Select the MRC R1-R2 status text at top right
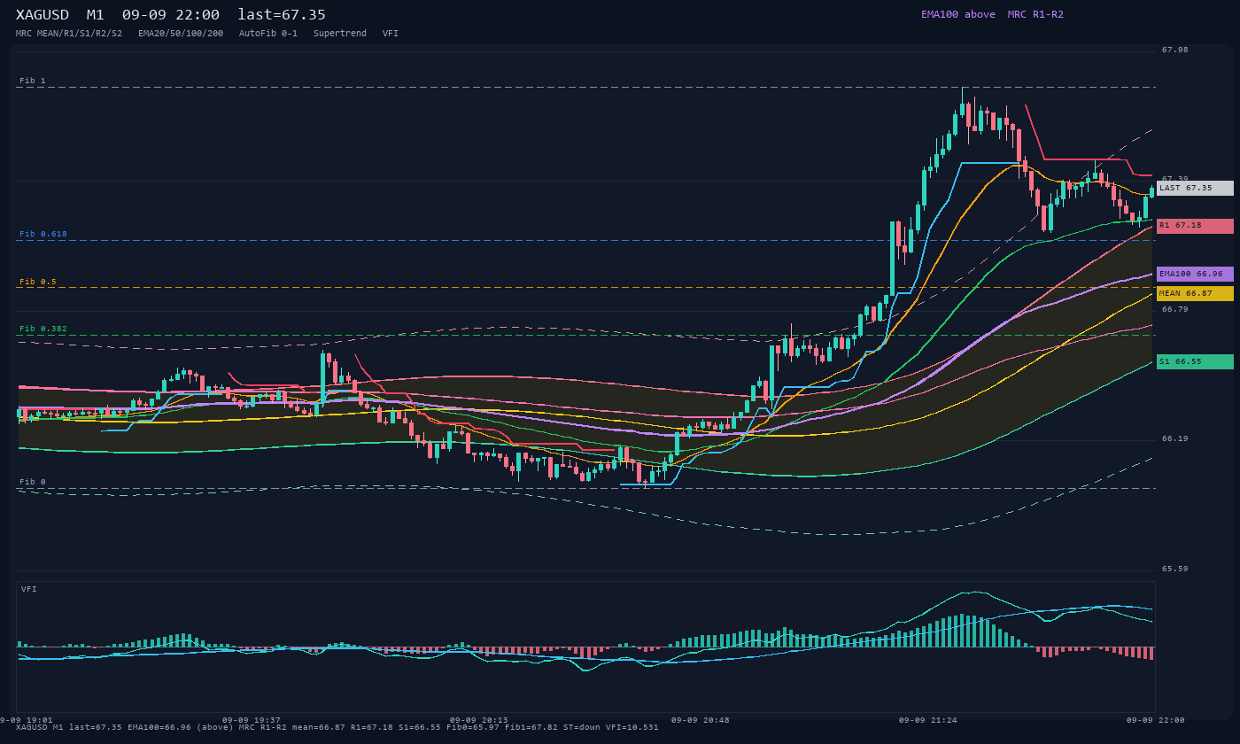This screenshot has width=1240, height=744. pyautogui.click(x=1035, y=14)
